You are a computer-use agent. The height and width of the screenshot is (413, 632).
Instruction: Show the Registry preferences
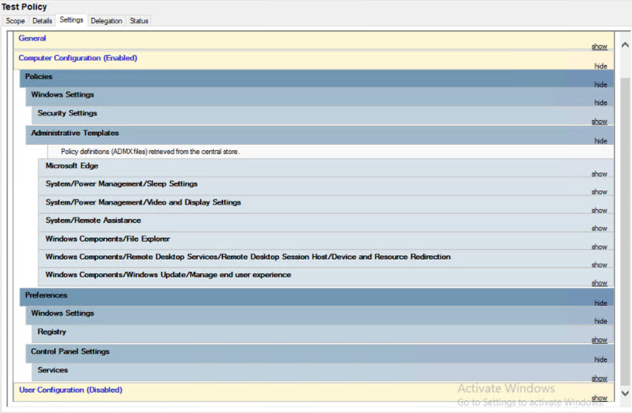(x=599, y=339)
